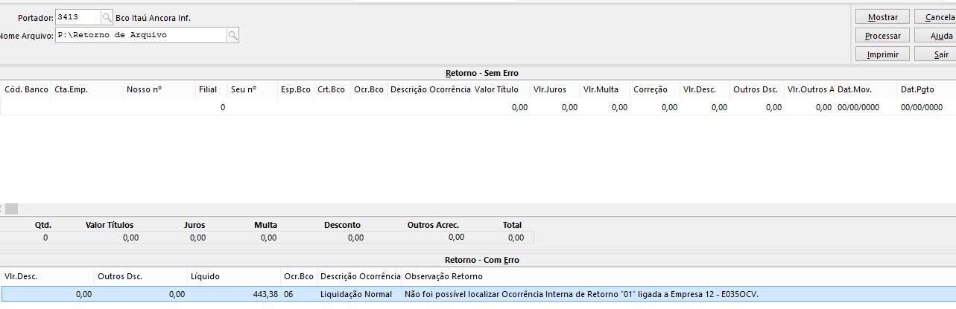The height and width of the screenshot is (309, 956).
Task: Select the Cód. Banco column header
Action: (x=26, y=89)
